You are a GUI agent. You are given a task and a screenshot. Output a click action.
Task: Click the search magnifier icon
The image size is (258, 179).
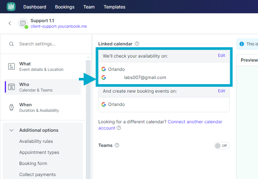[11, 44]
